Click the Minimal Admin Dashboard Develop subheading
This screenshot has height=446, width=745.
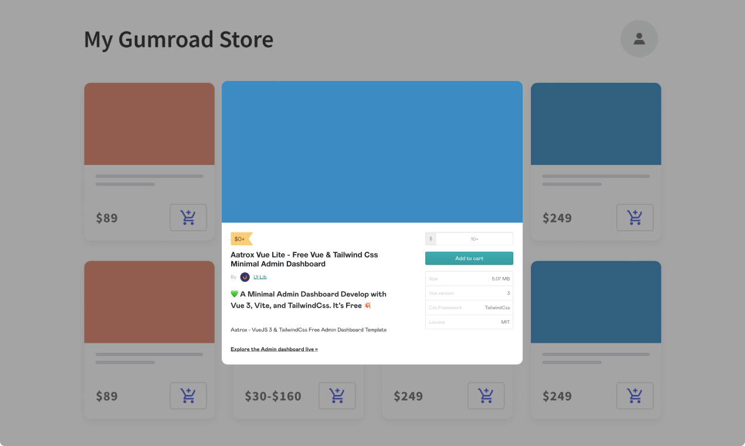click(308, 300)
